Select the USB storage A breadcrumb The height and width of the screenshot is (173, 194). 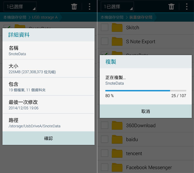click(x=45, y=17)
